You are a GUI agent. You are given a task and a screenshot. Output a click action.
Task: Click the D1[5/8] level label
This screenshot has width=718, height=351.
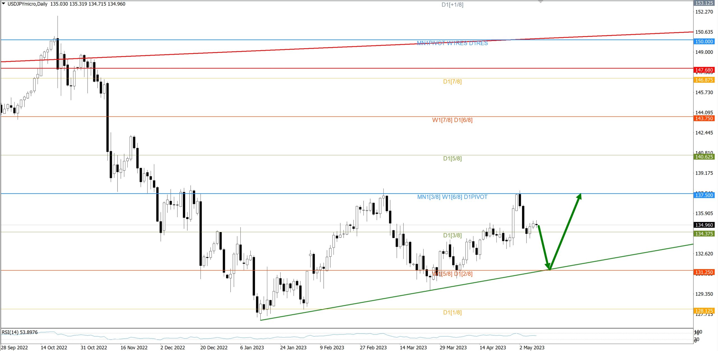(x=452, y=159)
